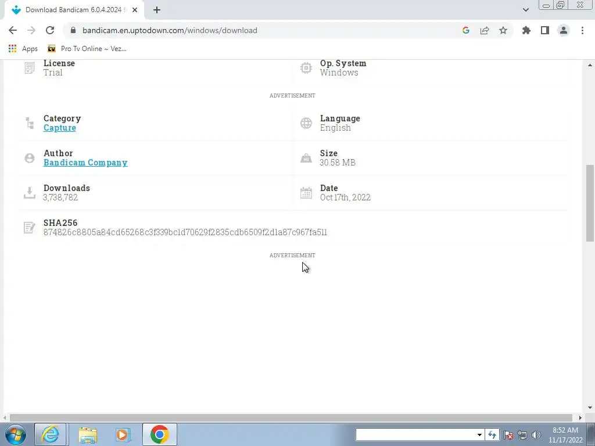Click the scroll down arrow
The height and width of the screenshot is (446, 595).
point(590,408)
